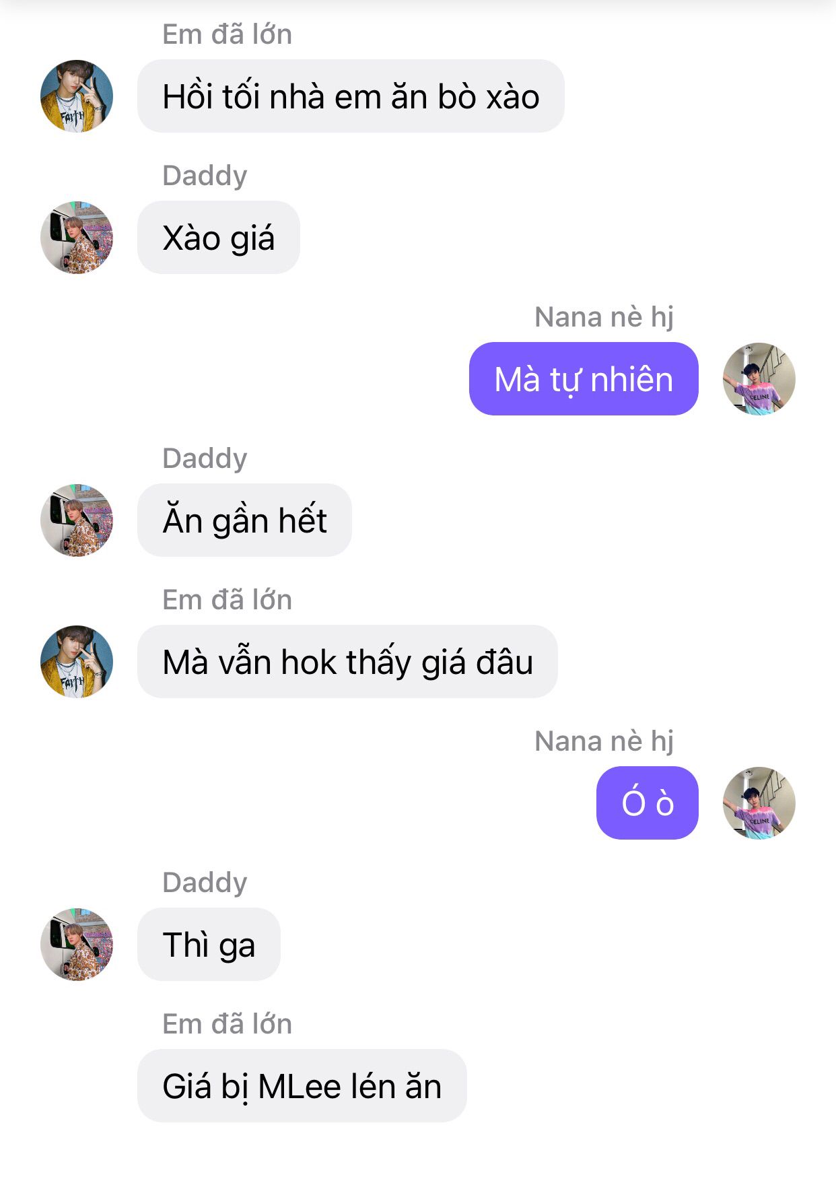Tap Daddy's avatar beside 'Thì ga'

77,945
